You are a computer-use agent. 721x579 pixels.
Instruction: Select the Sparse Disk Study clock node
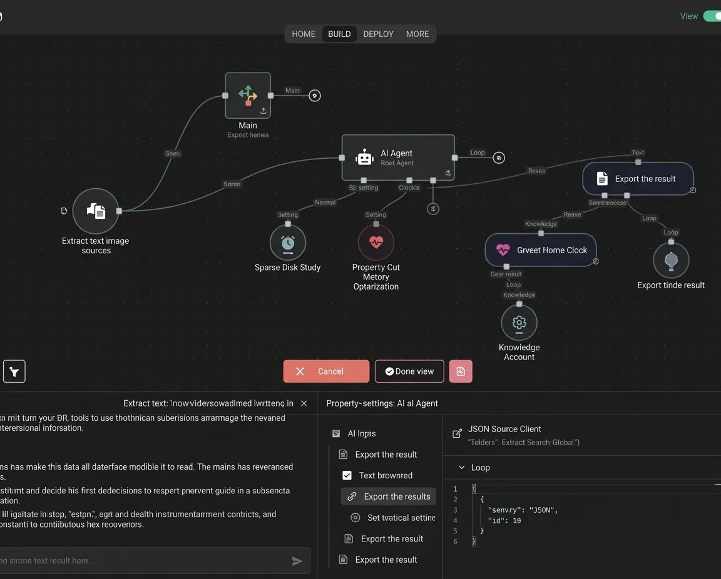tap(288, 243)
